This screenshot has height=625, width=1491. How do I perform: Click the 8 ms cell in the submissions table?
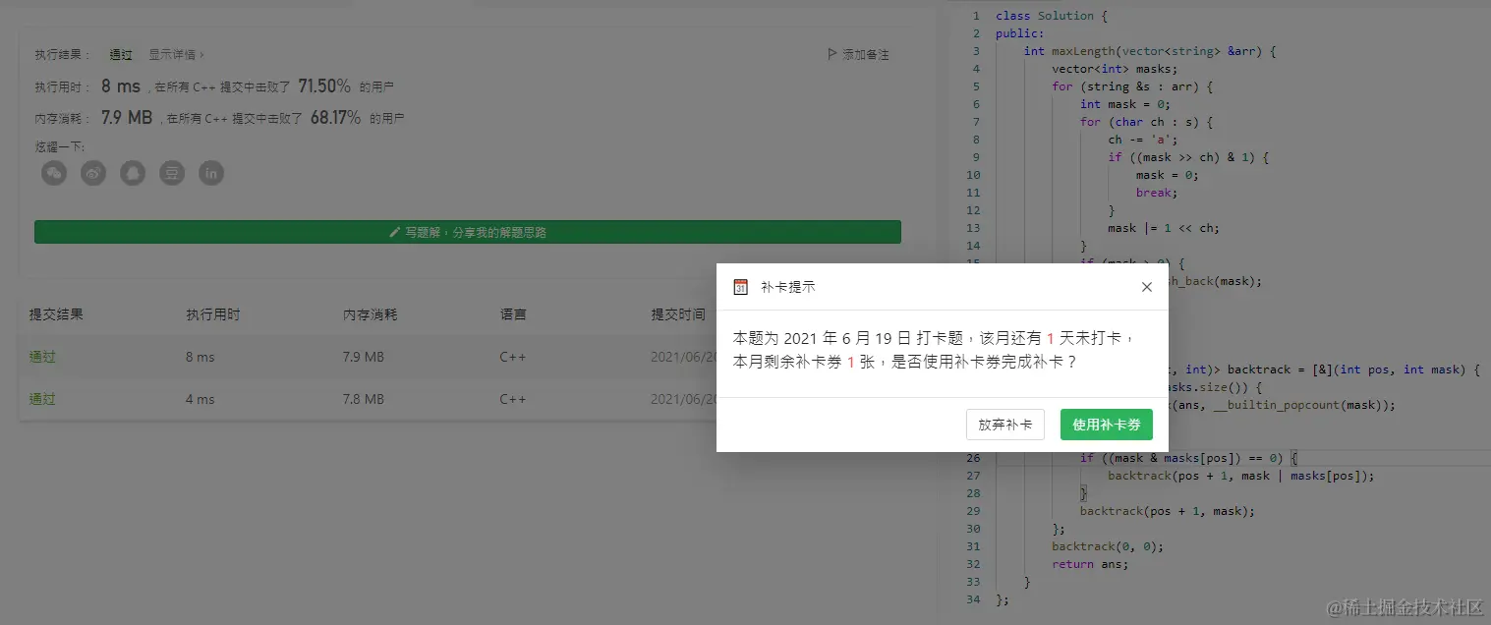(x=201, y=357)
